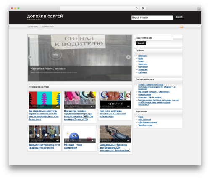Screen dimensions: 210x178
Task: Open post Как правильно скрутить наушники плеера
Action: point(44,115)
